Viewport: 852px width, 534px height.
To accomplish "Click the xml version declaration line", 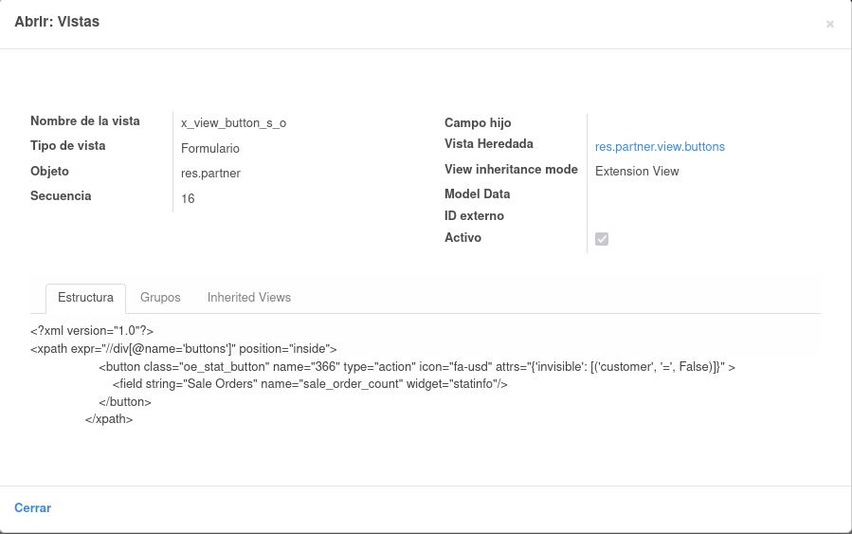I will [x=92, y=331].
